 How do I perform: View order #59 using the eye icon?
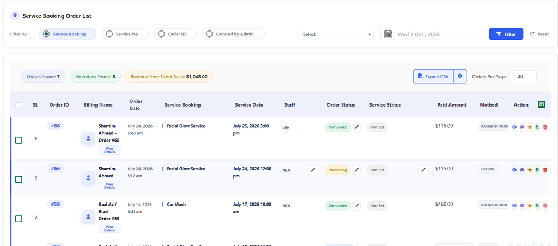pyautogui.click(x=514, y=206)
